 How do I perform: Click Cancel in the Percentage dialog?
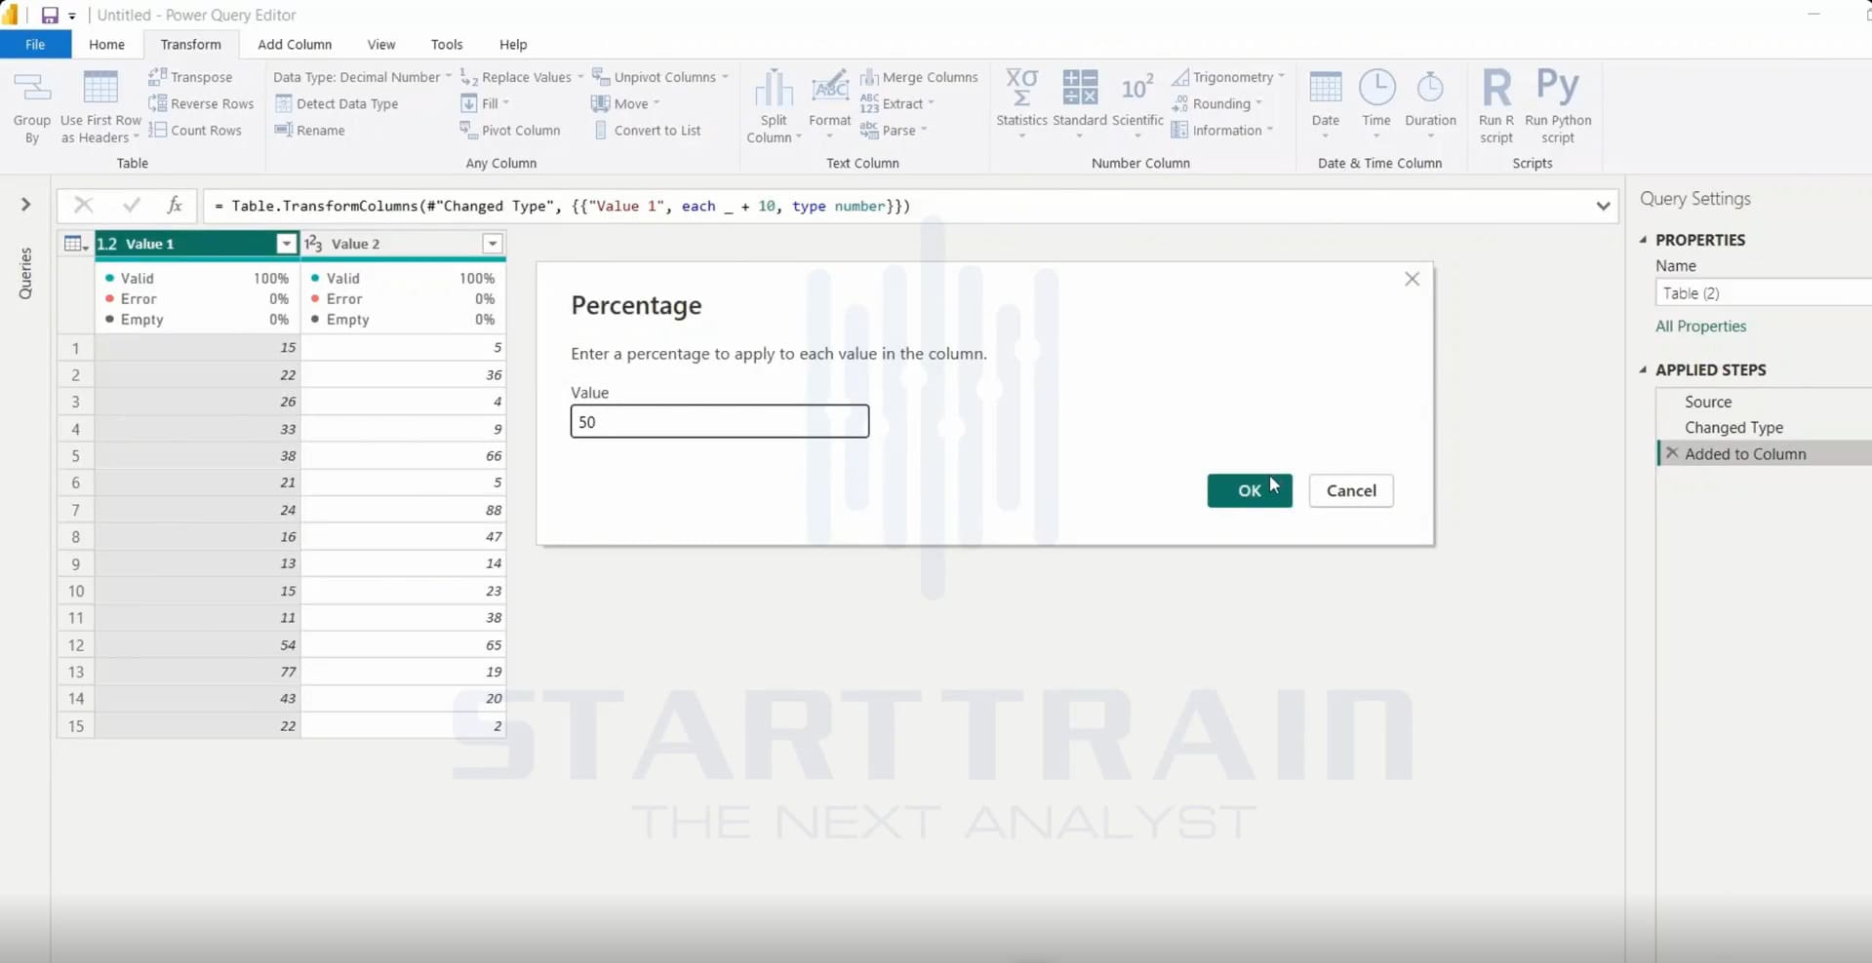tap(1351, 490)
